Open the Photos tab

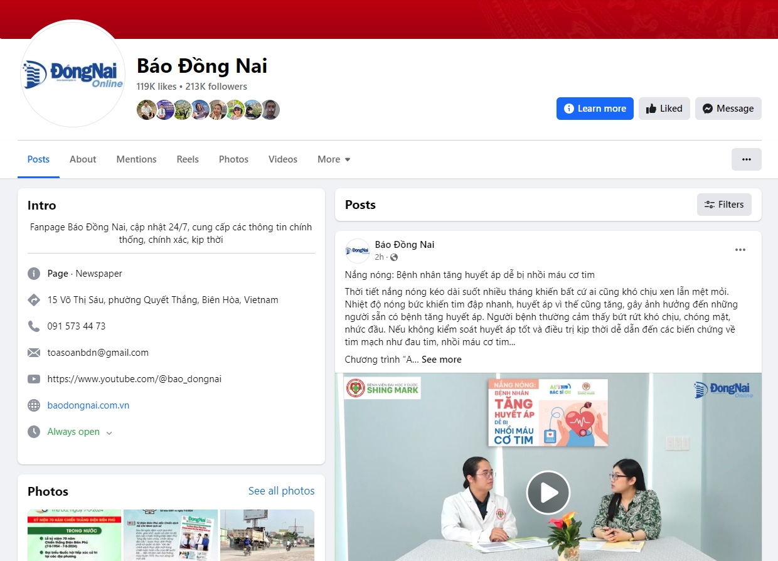233,159
